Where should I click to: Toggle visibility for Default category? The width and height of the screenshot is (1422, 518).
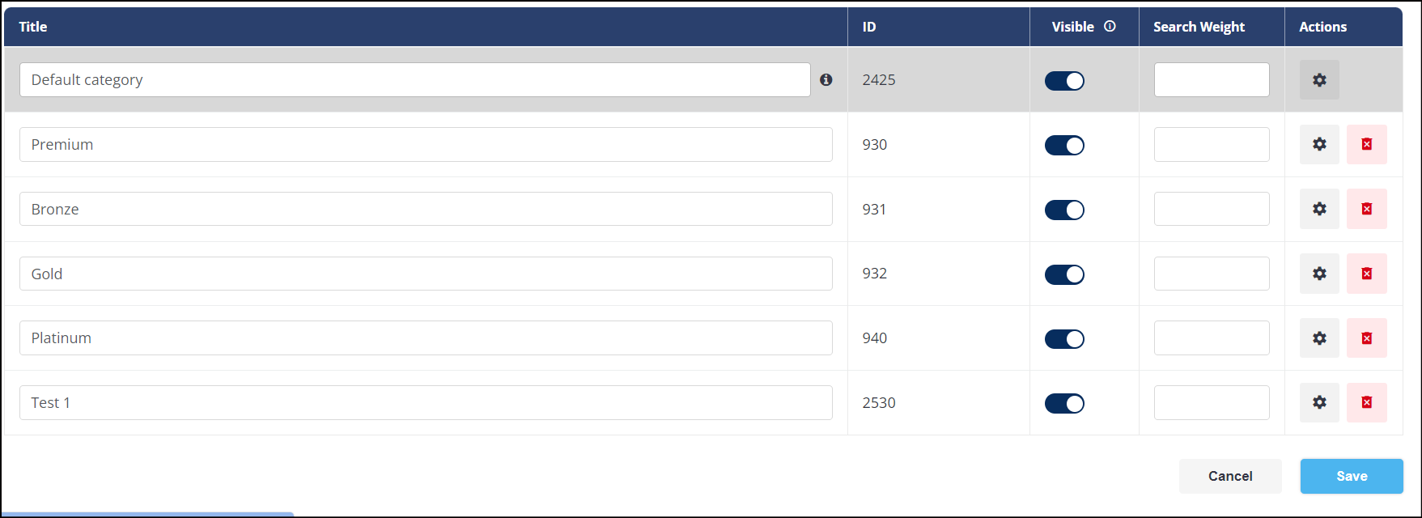click(x=1064, y=81)
